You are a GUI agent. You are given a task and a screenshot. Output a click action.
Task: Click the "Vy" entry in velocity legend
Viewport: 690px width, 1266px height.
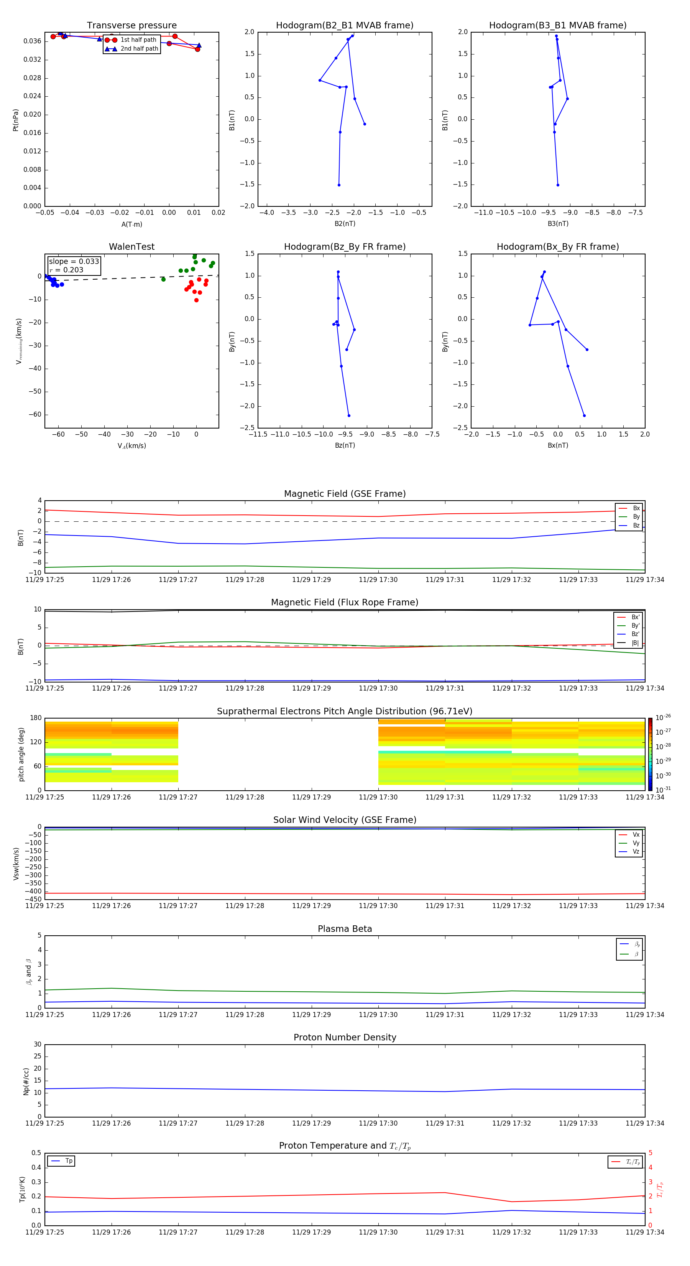(x=629, y=843)
